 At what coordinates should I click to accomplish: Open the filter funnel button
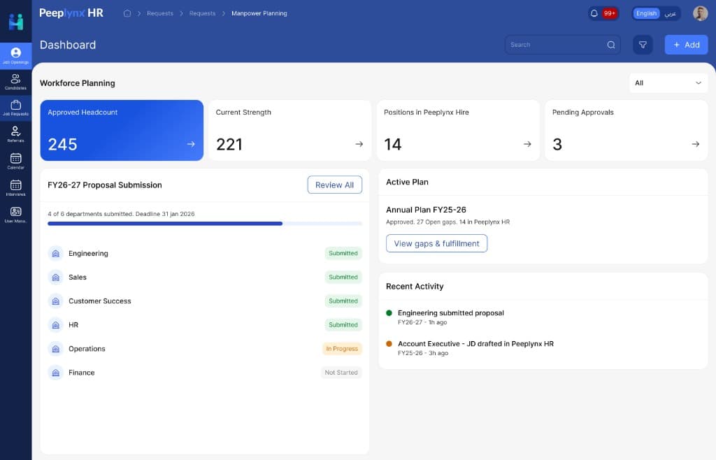pos(643,45)
